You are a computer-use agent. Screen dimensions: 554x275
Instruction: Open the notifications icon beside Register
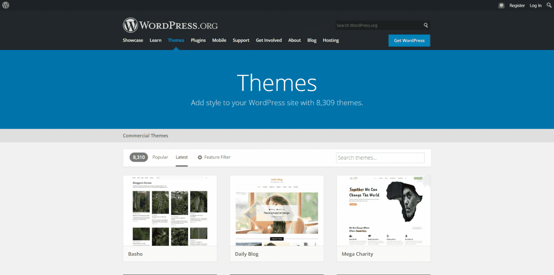pyautogui.click(x=501, y=6)
